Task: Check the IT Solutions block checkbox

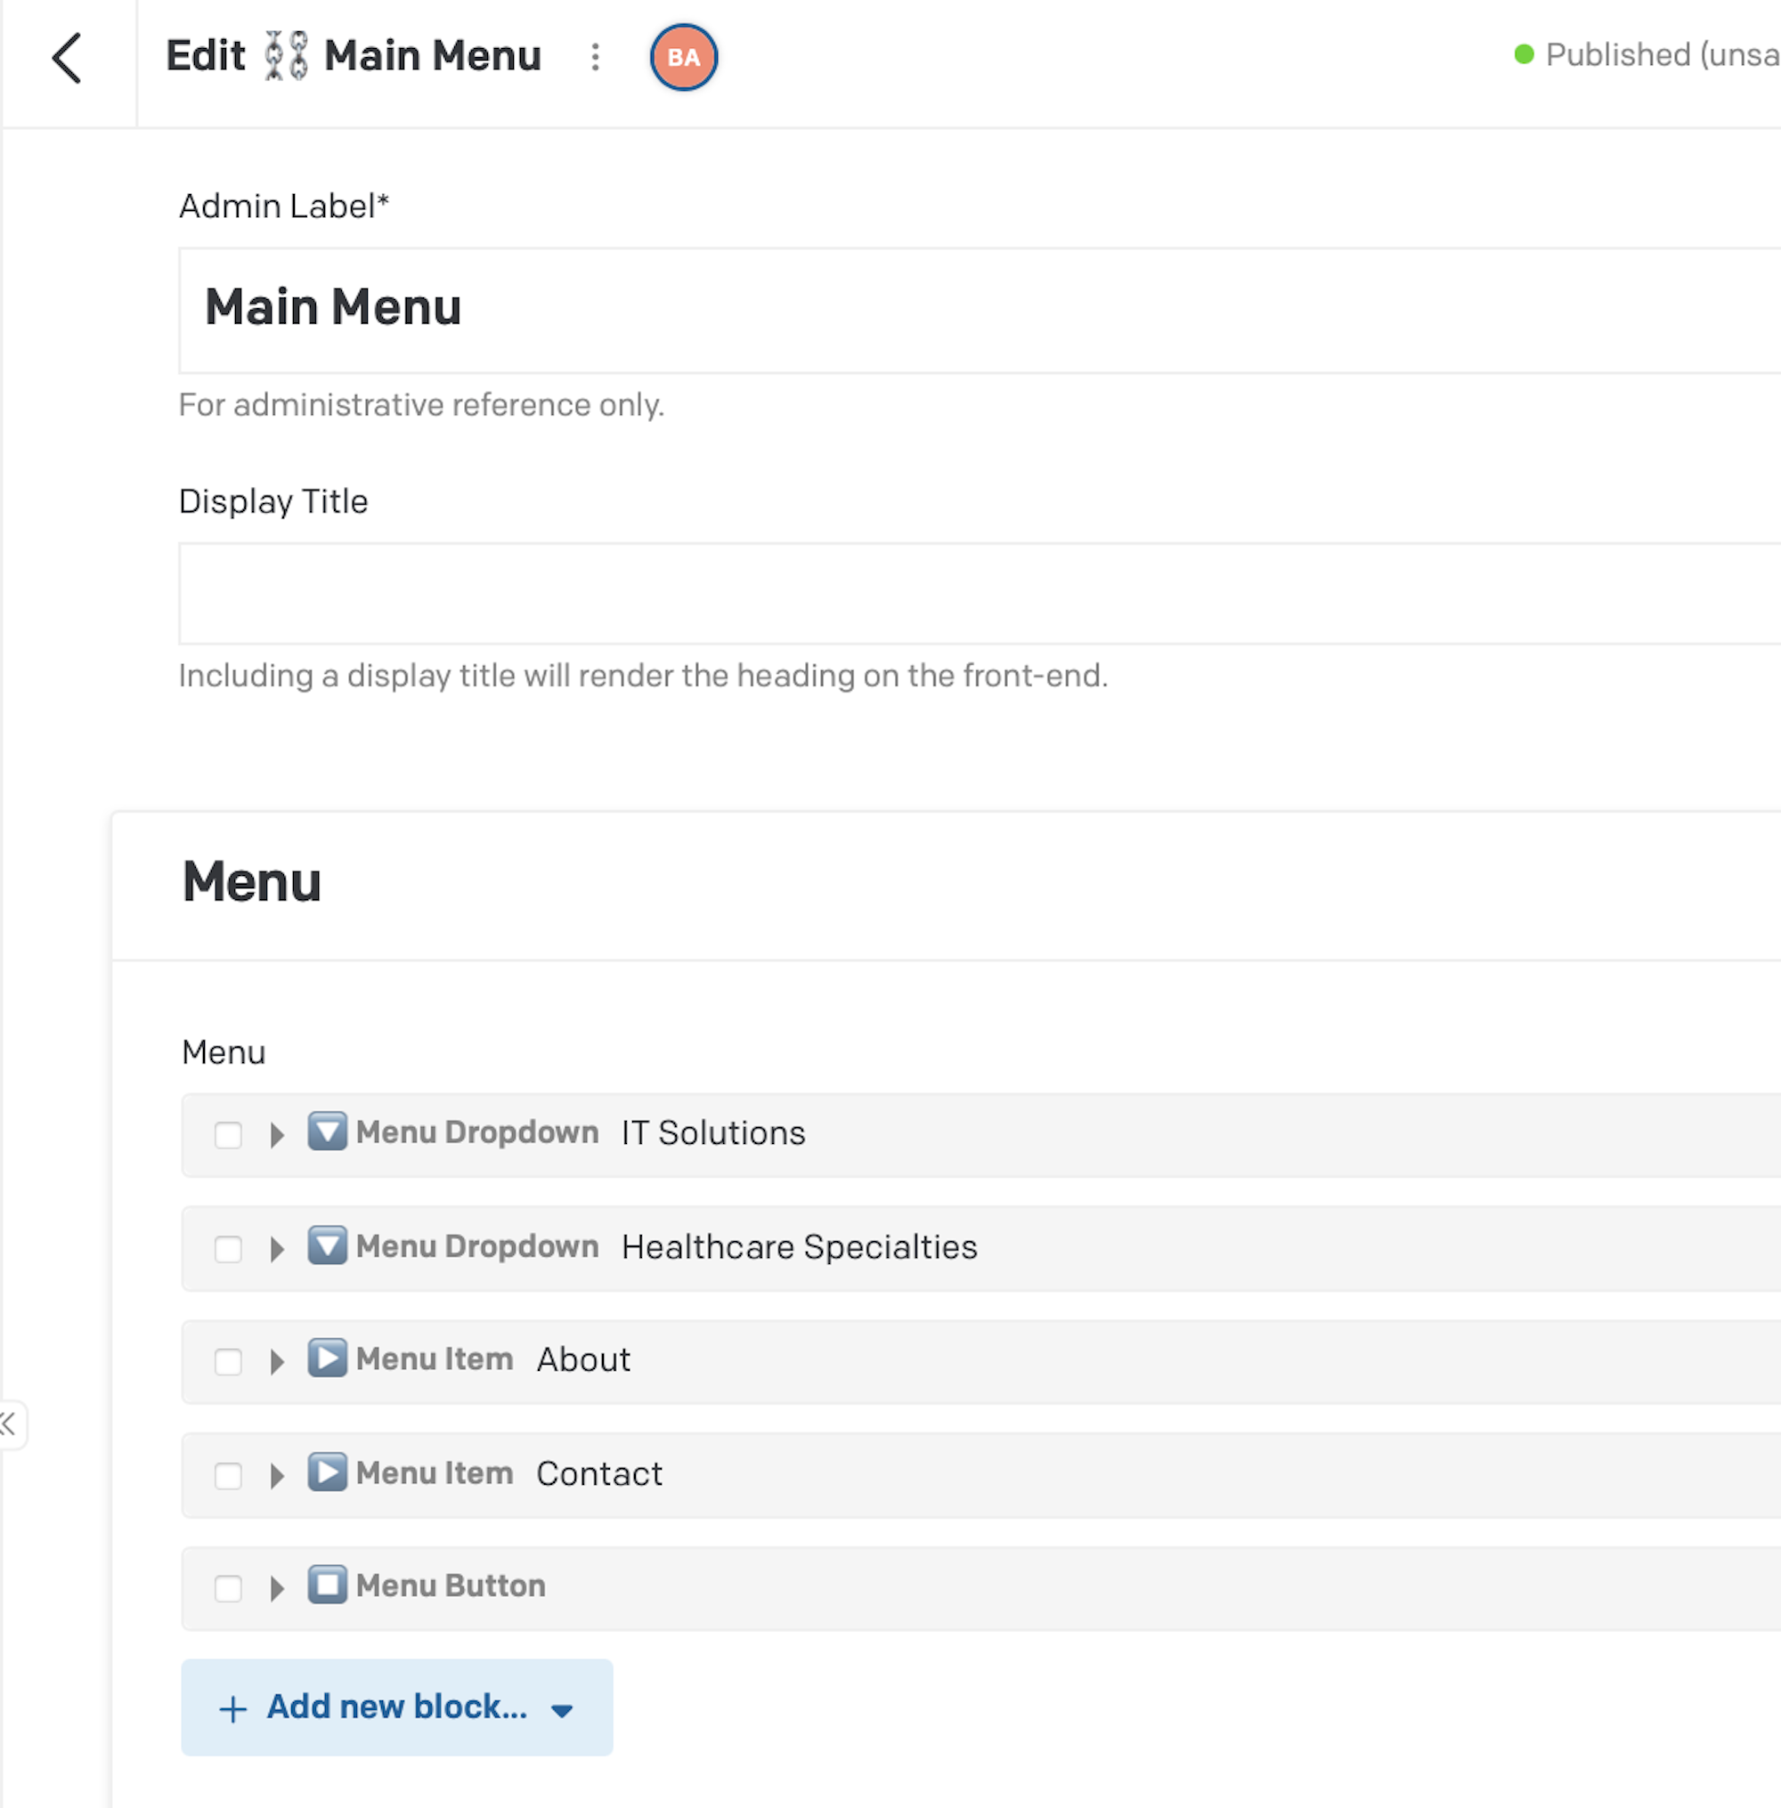Action: (228, 1135)
